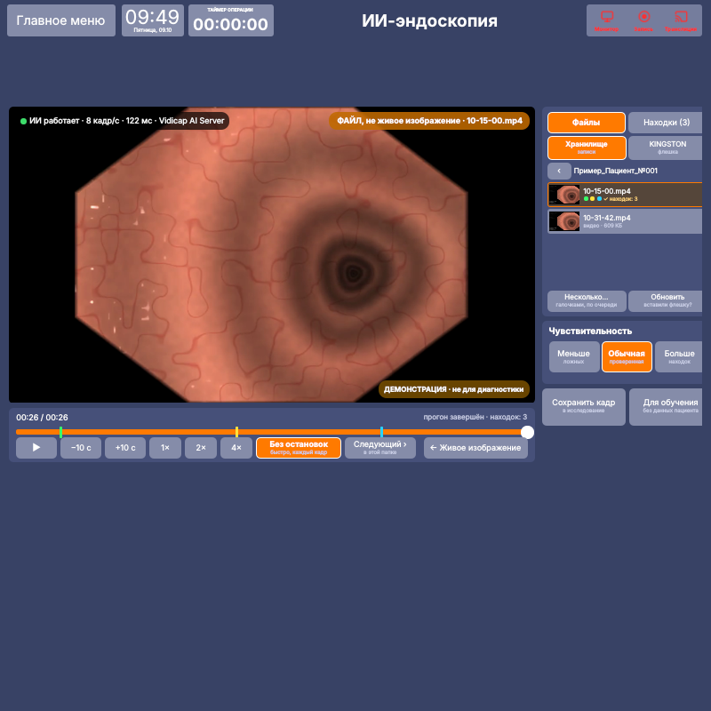Open the 10-15-00.mp4 thumbnail
The height and width of the screenshot is (711, 711).
564,195
